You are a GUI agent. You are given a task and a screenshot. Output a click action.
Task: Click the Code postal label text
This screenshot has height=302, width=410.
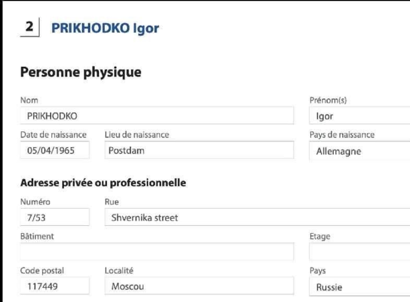pyautogui.click(x=42, y=271)
